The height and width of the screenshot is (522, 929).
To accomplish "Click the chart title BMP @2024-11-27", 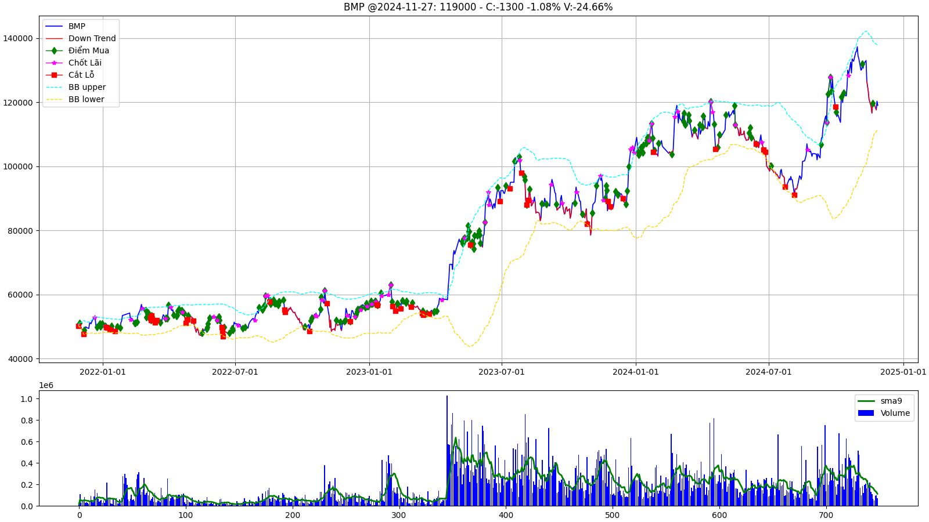I will pyautogui.click(x=478, y=7).
